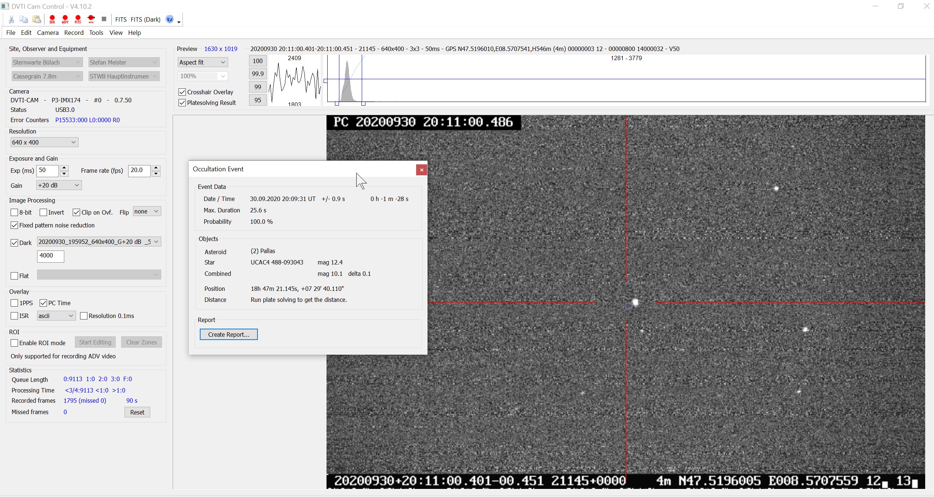Image resolution: width=934 pixels, height=497 pixels.
Task: Select the 100 histogram percentile button
Action: [257, 61]
